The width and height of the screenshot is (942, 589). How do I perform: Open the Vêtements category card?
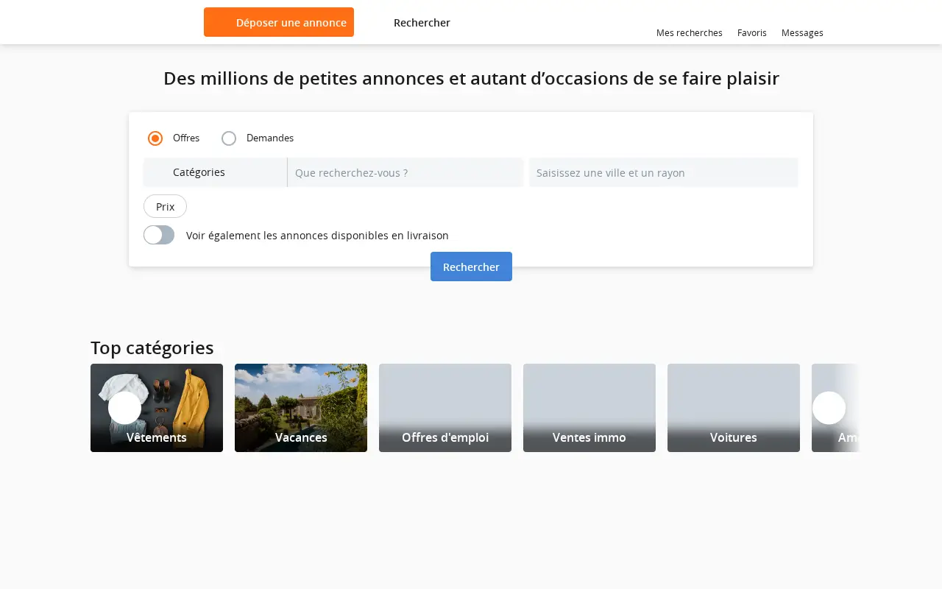[157, 408]
